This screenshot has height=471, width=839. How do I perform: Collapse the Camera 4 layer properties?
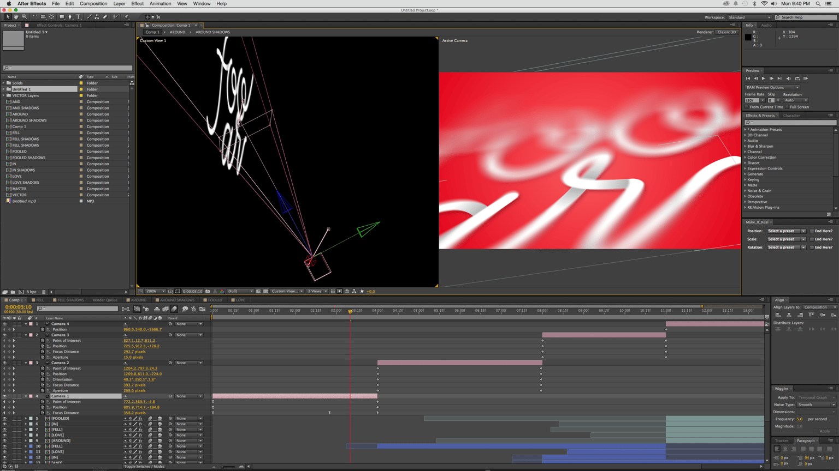pos(26,324)
